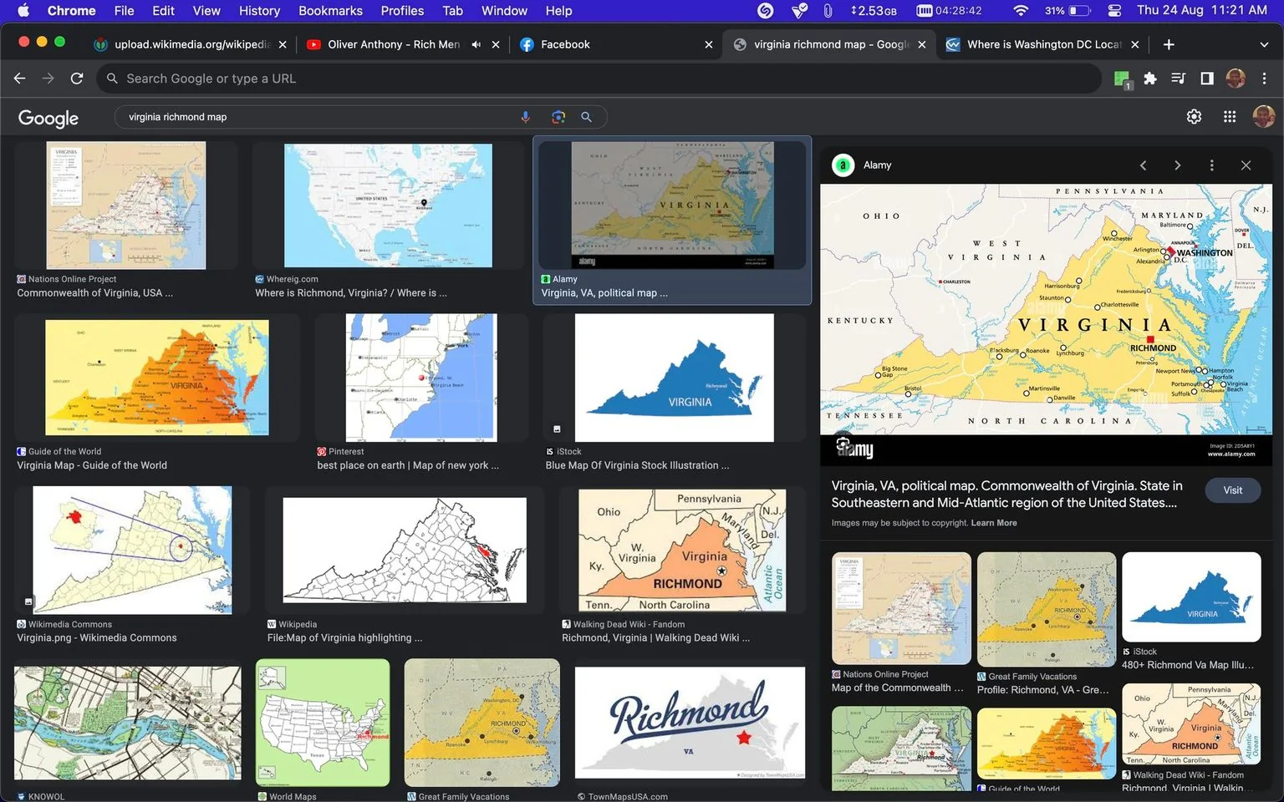
Task: Show next image in Alamy preview panel
Action: pos(1178,165)
